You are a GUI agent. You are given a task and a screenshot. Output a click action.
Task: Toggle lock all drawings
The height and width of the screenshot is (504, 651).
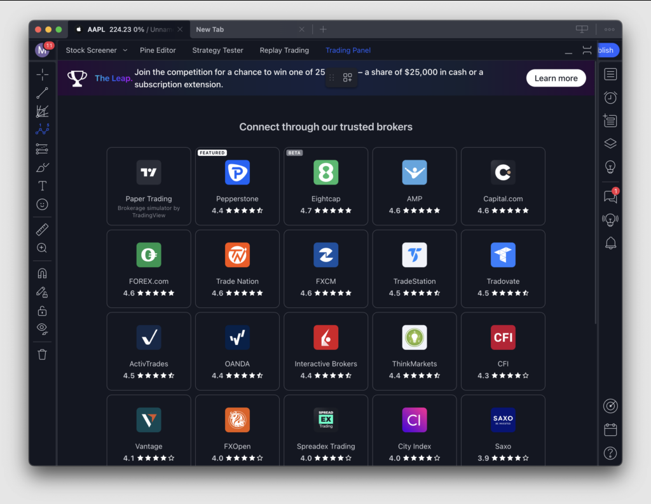pyautogui.click(x=43, y=311)
